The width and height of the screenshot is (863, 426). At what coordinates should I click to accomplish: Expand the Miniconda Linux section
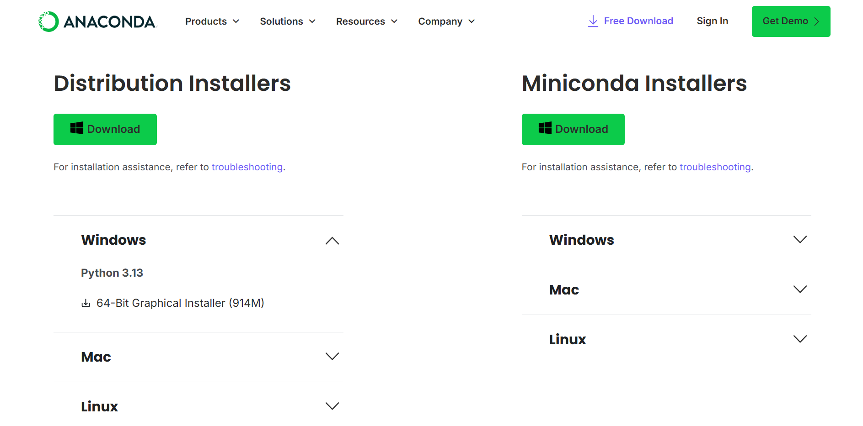666,340
